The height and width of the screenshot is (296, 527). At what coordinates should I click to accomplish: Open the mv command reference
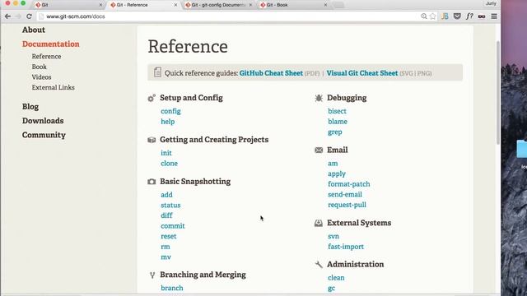tap(166, 257)
